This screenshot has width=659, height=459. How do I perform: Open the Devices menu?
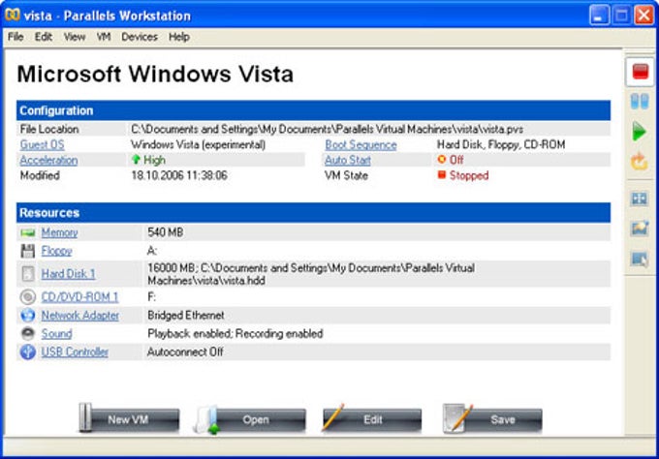pos(140,37)
